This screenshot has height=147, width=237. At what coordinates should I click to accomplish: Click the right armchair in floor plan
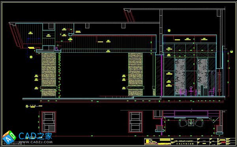click(199, 123)
